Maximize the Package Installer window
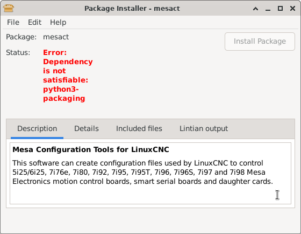This screenshot has width=301, height=234. (x=280, y=9)
